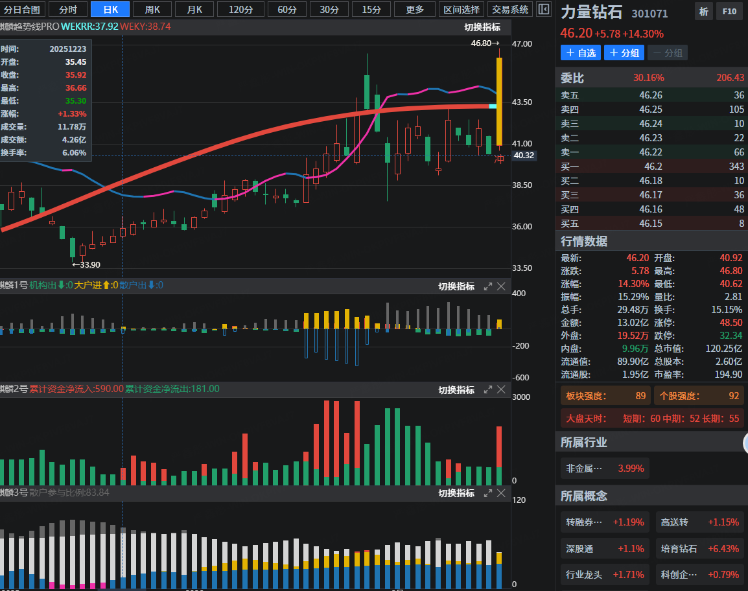Select the 分时 intraday tab
748x591 pixels.
[67, 9]
